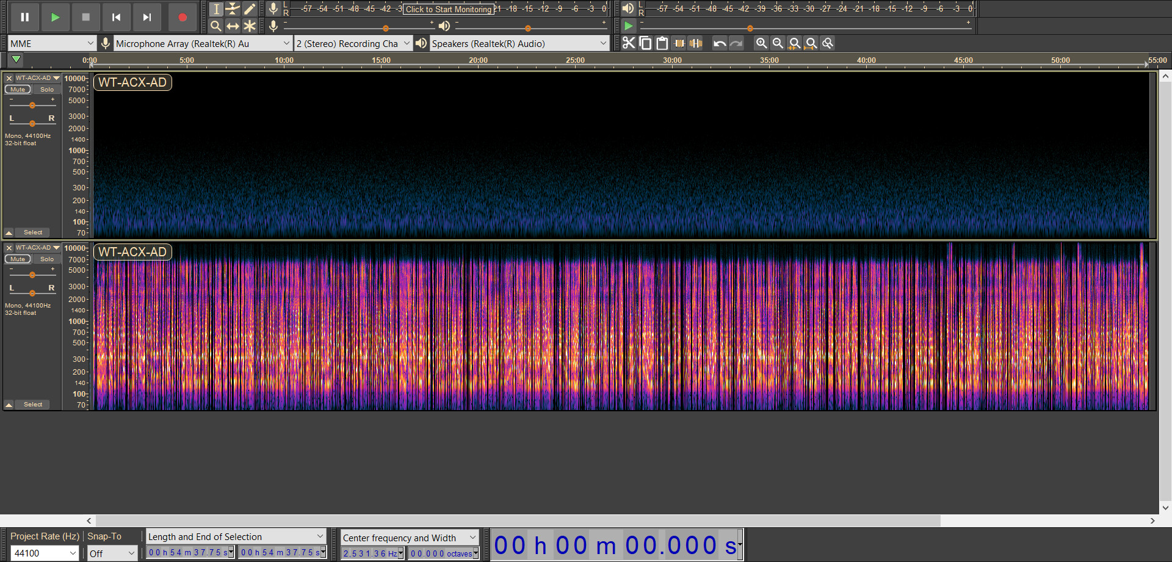Adjust pan slider of first track

click(x=32, y=123)
